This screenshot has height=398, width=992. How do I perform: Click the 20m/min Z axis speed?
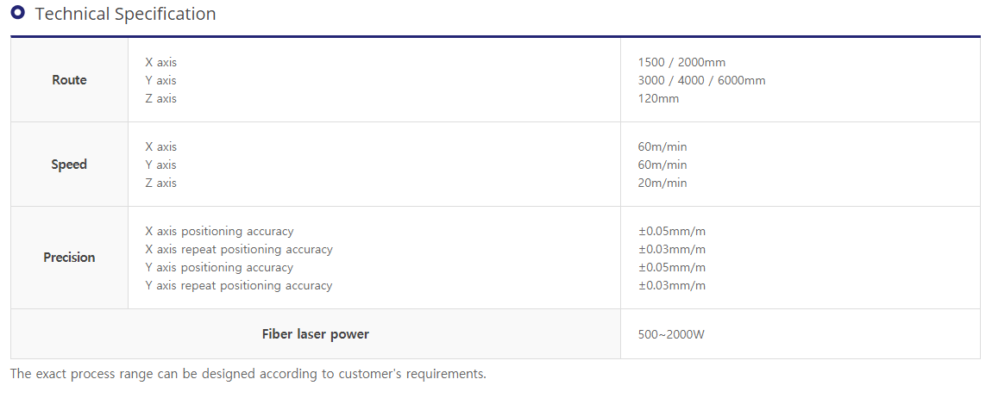[x=662, y=183]
